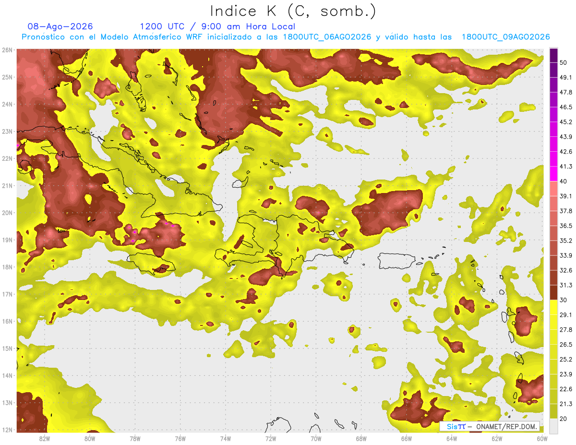Click the latitude label '20N'
Viewport: 576px width, 445px height.
(x=7, y=213)
